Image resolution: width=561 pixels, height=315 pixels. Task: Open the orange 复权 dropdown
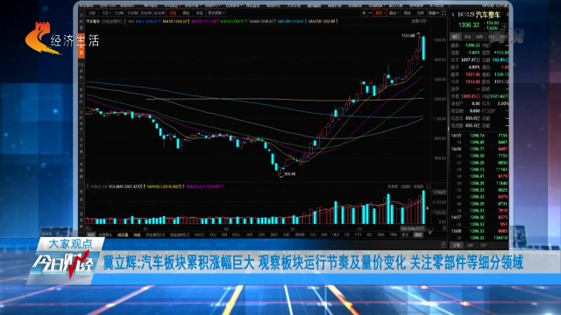point(380,13)
